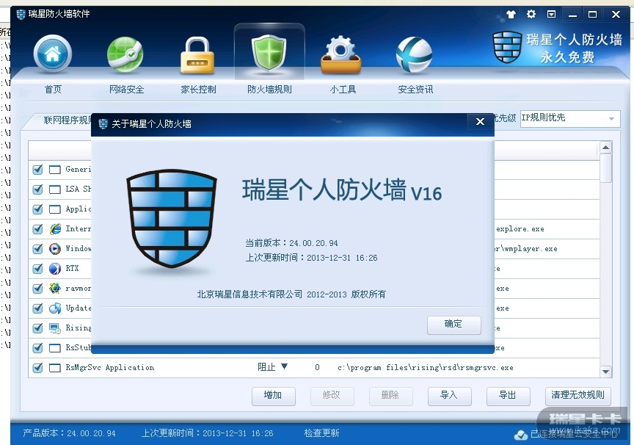Image resolution: width=634 pixels, height=445 pixels.
Task: Open settings gear icon in title bar
Action: pos(531,14)
